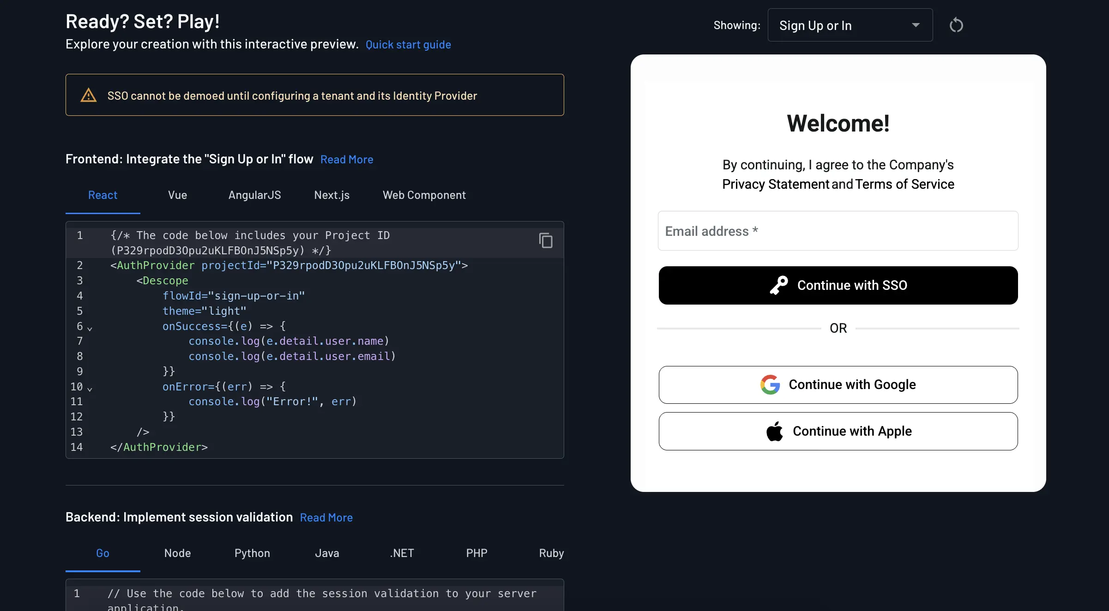Collapse code fold arrow at line 6
This screenshot has height=611, width=1109.
(90, 329)
